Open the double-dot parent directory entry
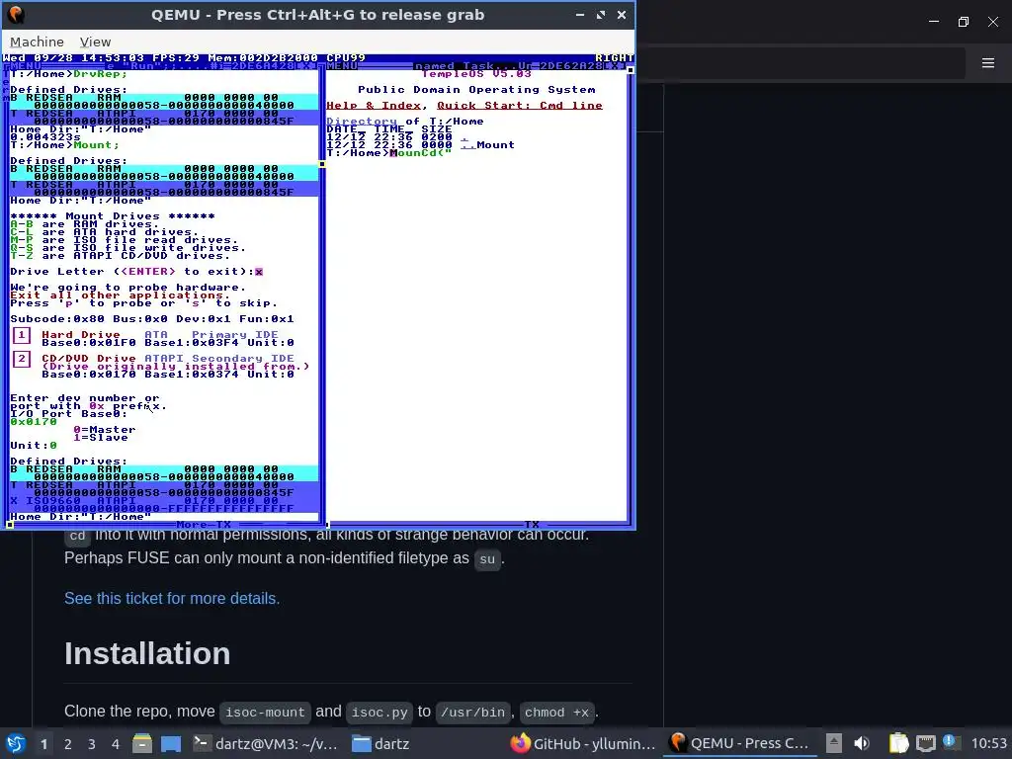 (x=467, y=144)
